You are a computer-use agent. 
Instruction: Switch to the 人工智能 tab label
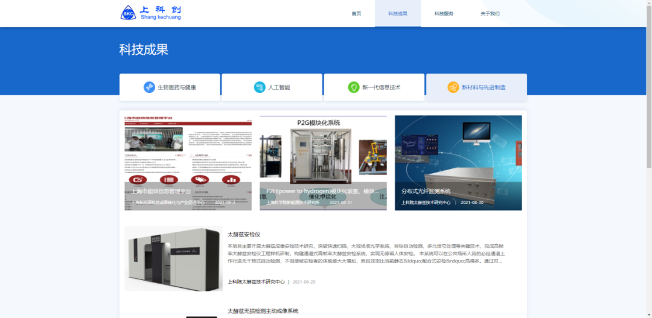[x=279, y=87]
